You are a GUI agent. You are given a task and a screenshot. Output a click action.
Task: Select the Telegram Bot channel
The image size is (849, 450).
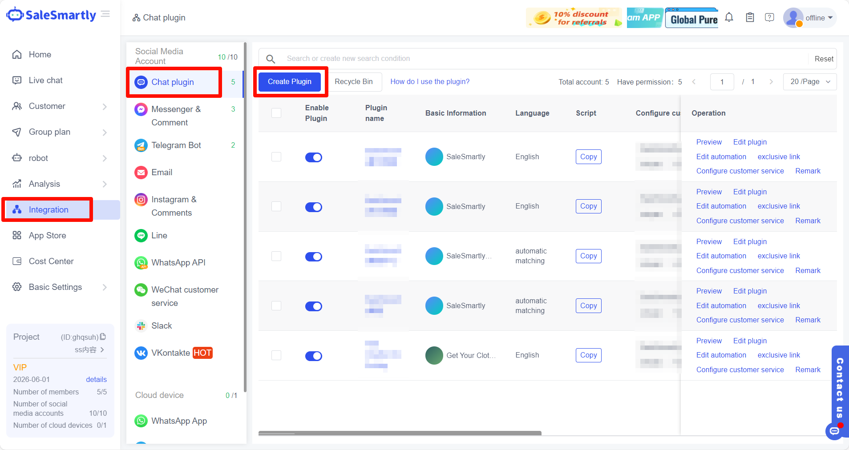(x=176, y=145)
